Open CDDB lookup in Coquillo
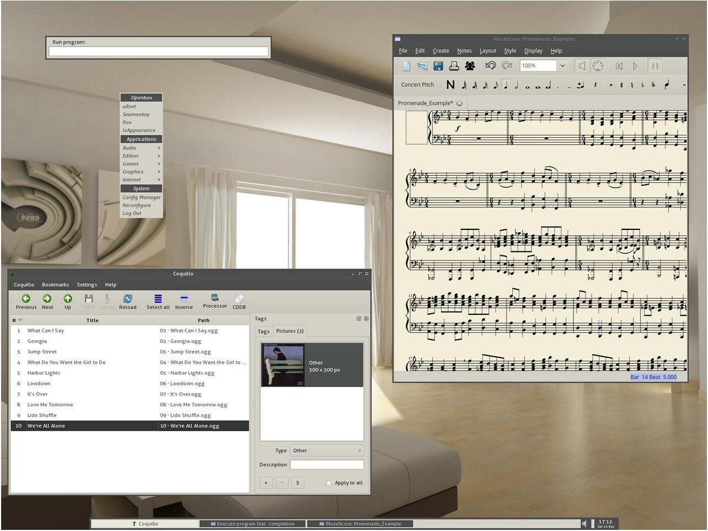The height and width of the screenshot is (531, 708). (x=239, y=302)
